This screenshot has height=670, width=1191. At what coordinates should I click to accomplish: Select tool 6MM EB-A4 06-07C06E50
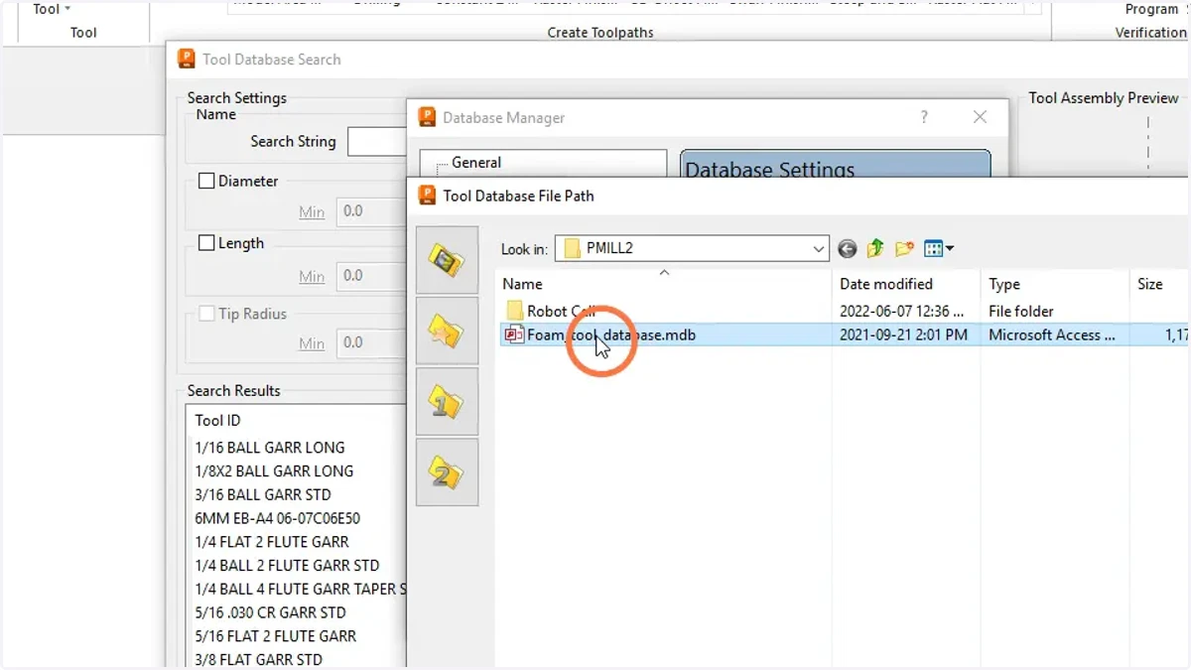277,518
